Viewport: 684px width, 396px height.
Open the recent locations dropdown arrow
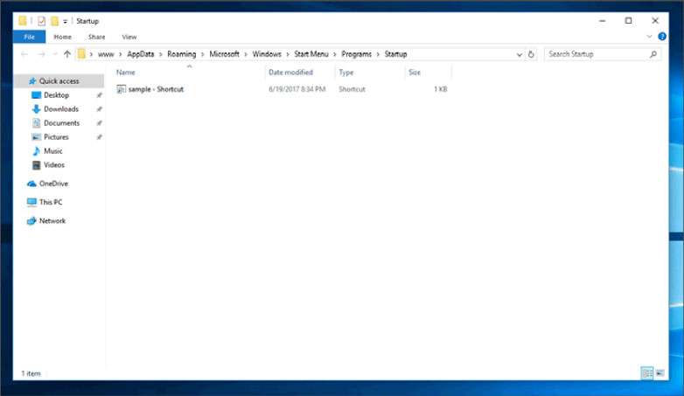[x=55, y=54]
